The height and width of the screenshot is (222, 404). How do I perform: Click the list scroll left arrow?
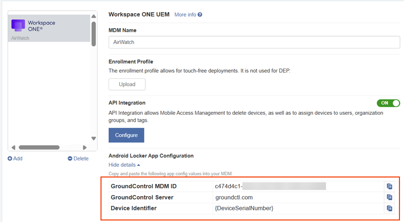(14, 147)
